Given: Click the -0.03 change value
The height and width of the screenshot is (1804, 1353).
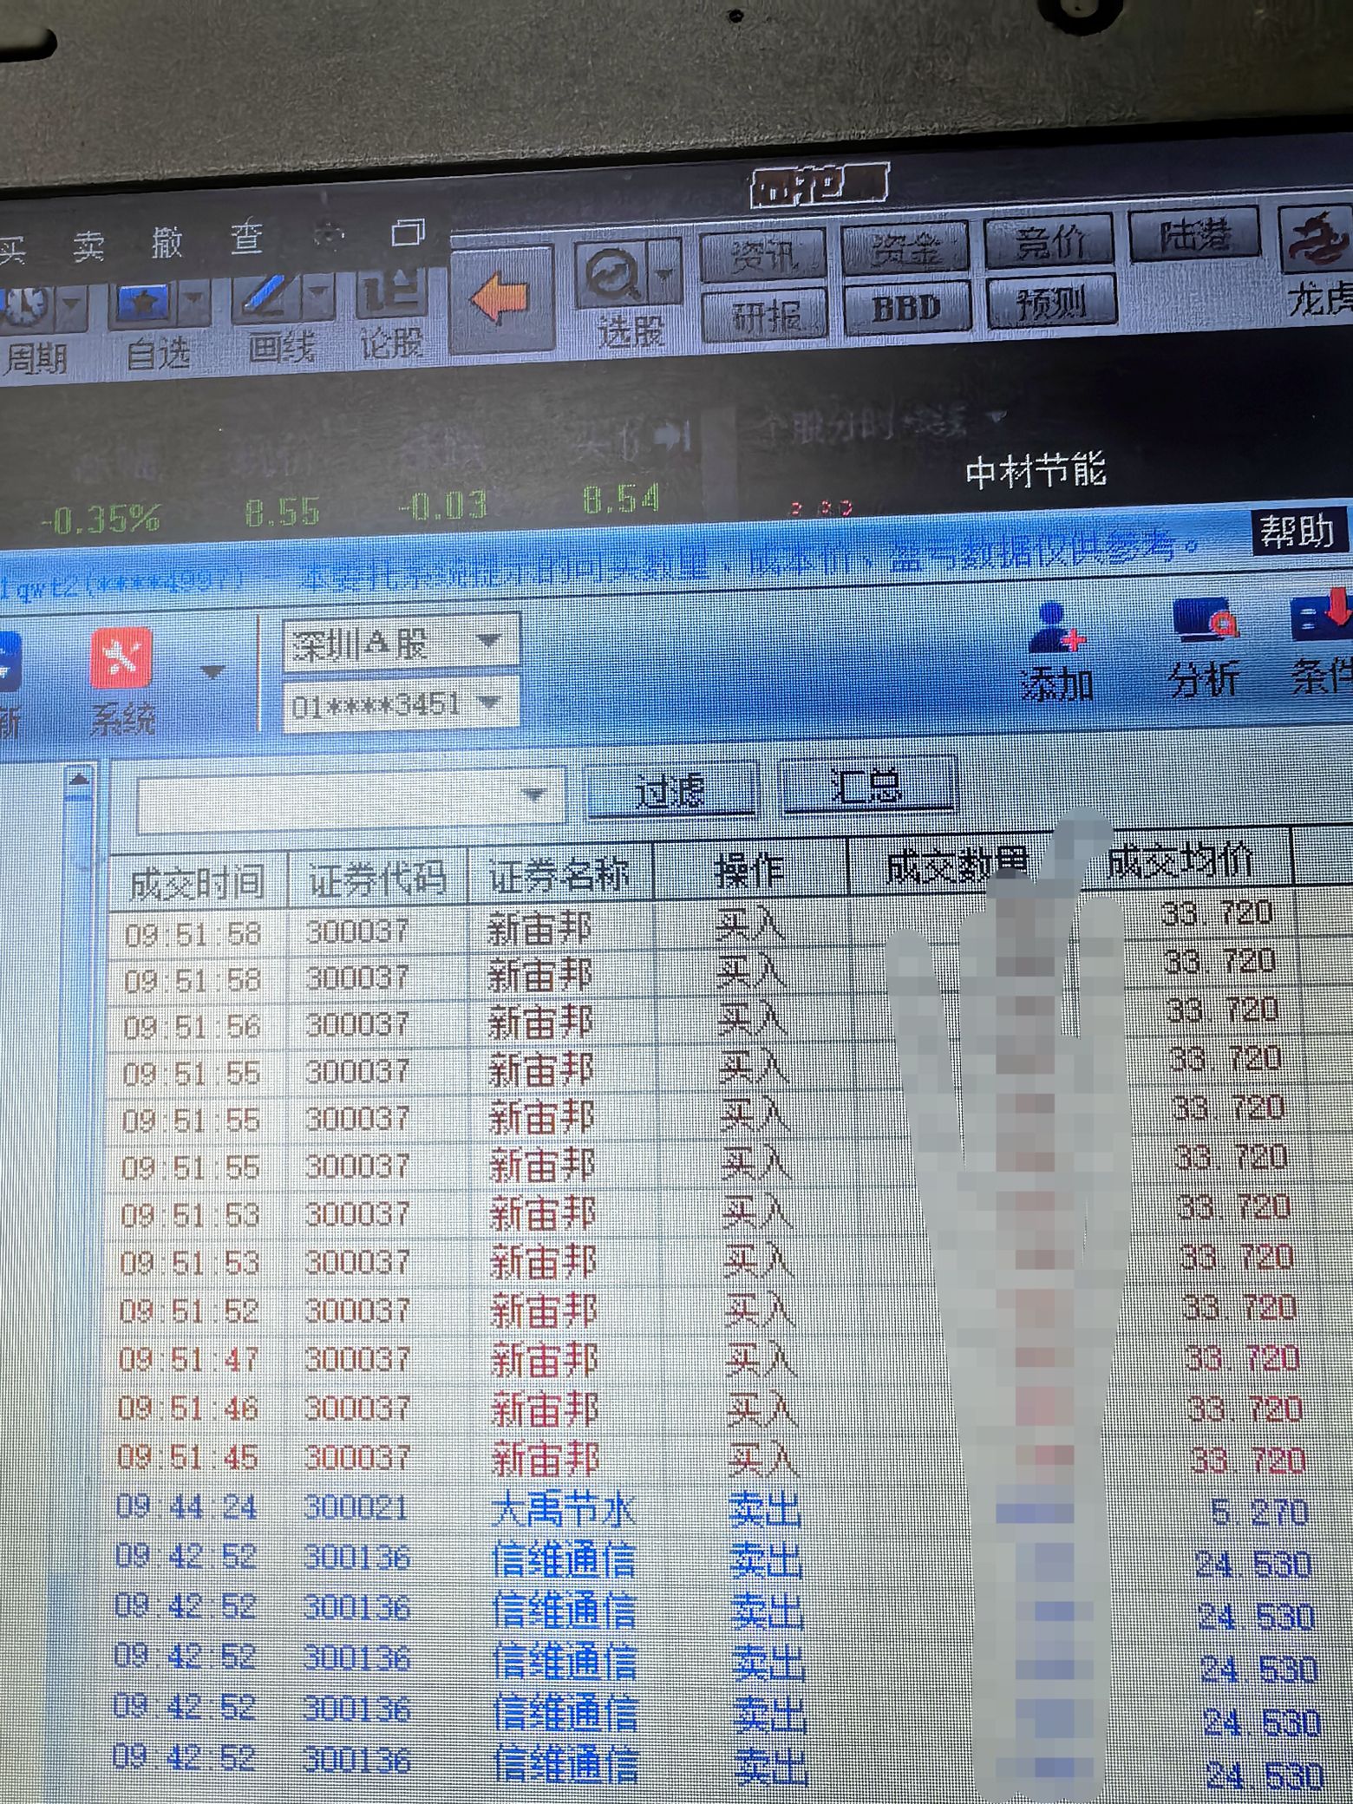Looking at the screenshot, I should point(442,507).
